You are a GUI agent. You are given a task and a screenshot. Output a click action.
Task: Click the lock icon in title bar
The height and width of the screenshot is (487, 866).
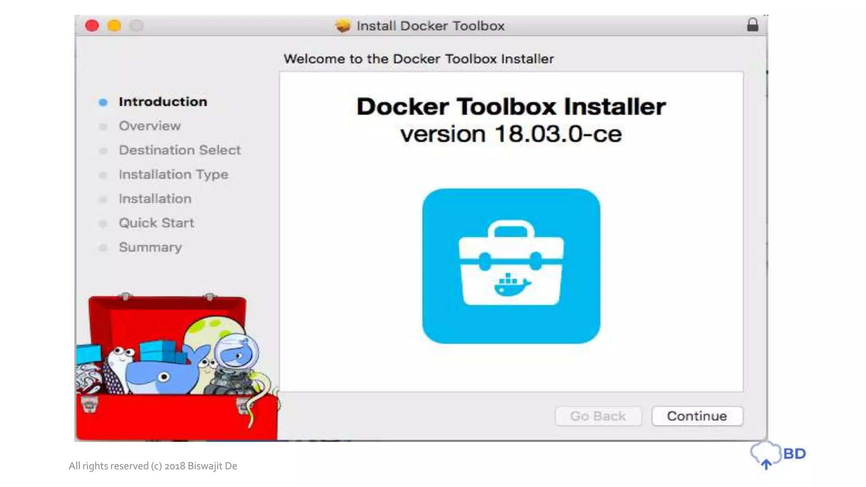click(753, 25)
